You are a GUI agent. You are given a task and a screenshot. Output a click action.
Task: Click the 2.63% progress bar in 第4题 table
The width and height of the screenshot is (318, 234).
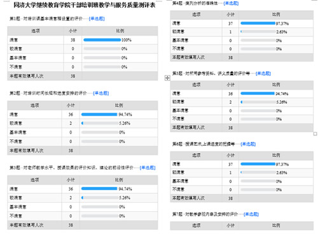coord(258,32)
